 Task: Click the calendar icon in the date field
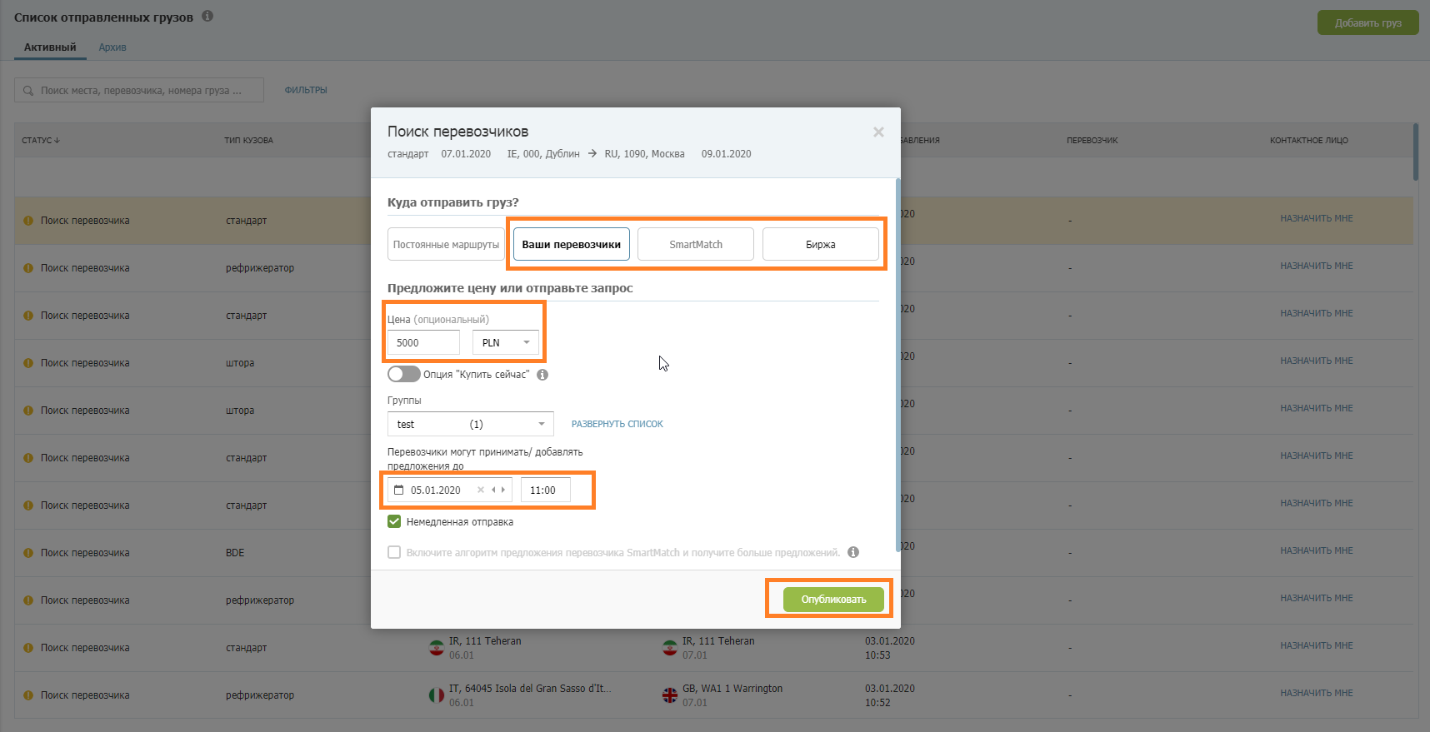point(398,490)
